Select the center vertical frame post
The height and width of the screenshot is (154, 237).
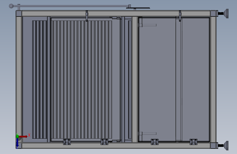tap(135, 79)
